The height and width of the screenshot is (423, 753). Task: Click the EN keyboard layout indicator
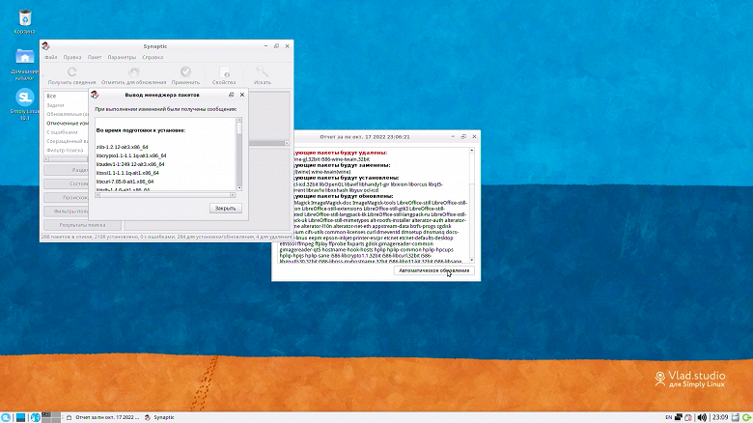pos(668,417)
